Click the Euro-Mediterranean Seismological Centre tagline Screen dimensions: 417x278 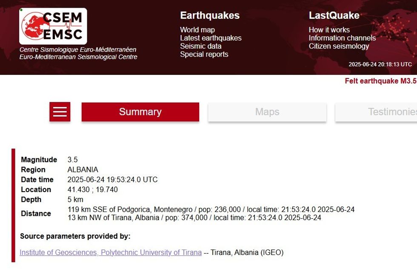[x=78, y=57]
